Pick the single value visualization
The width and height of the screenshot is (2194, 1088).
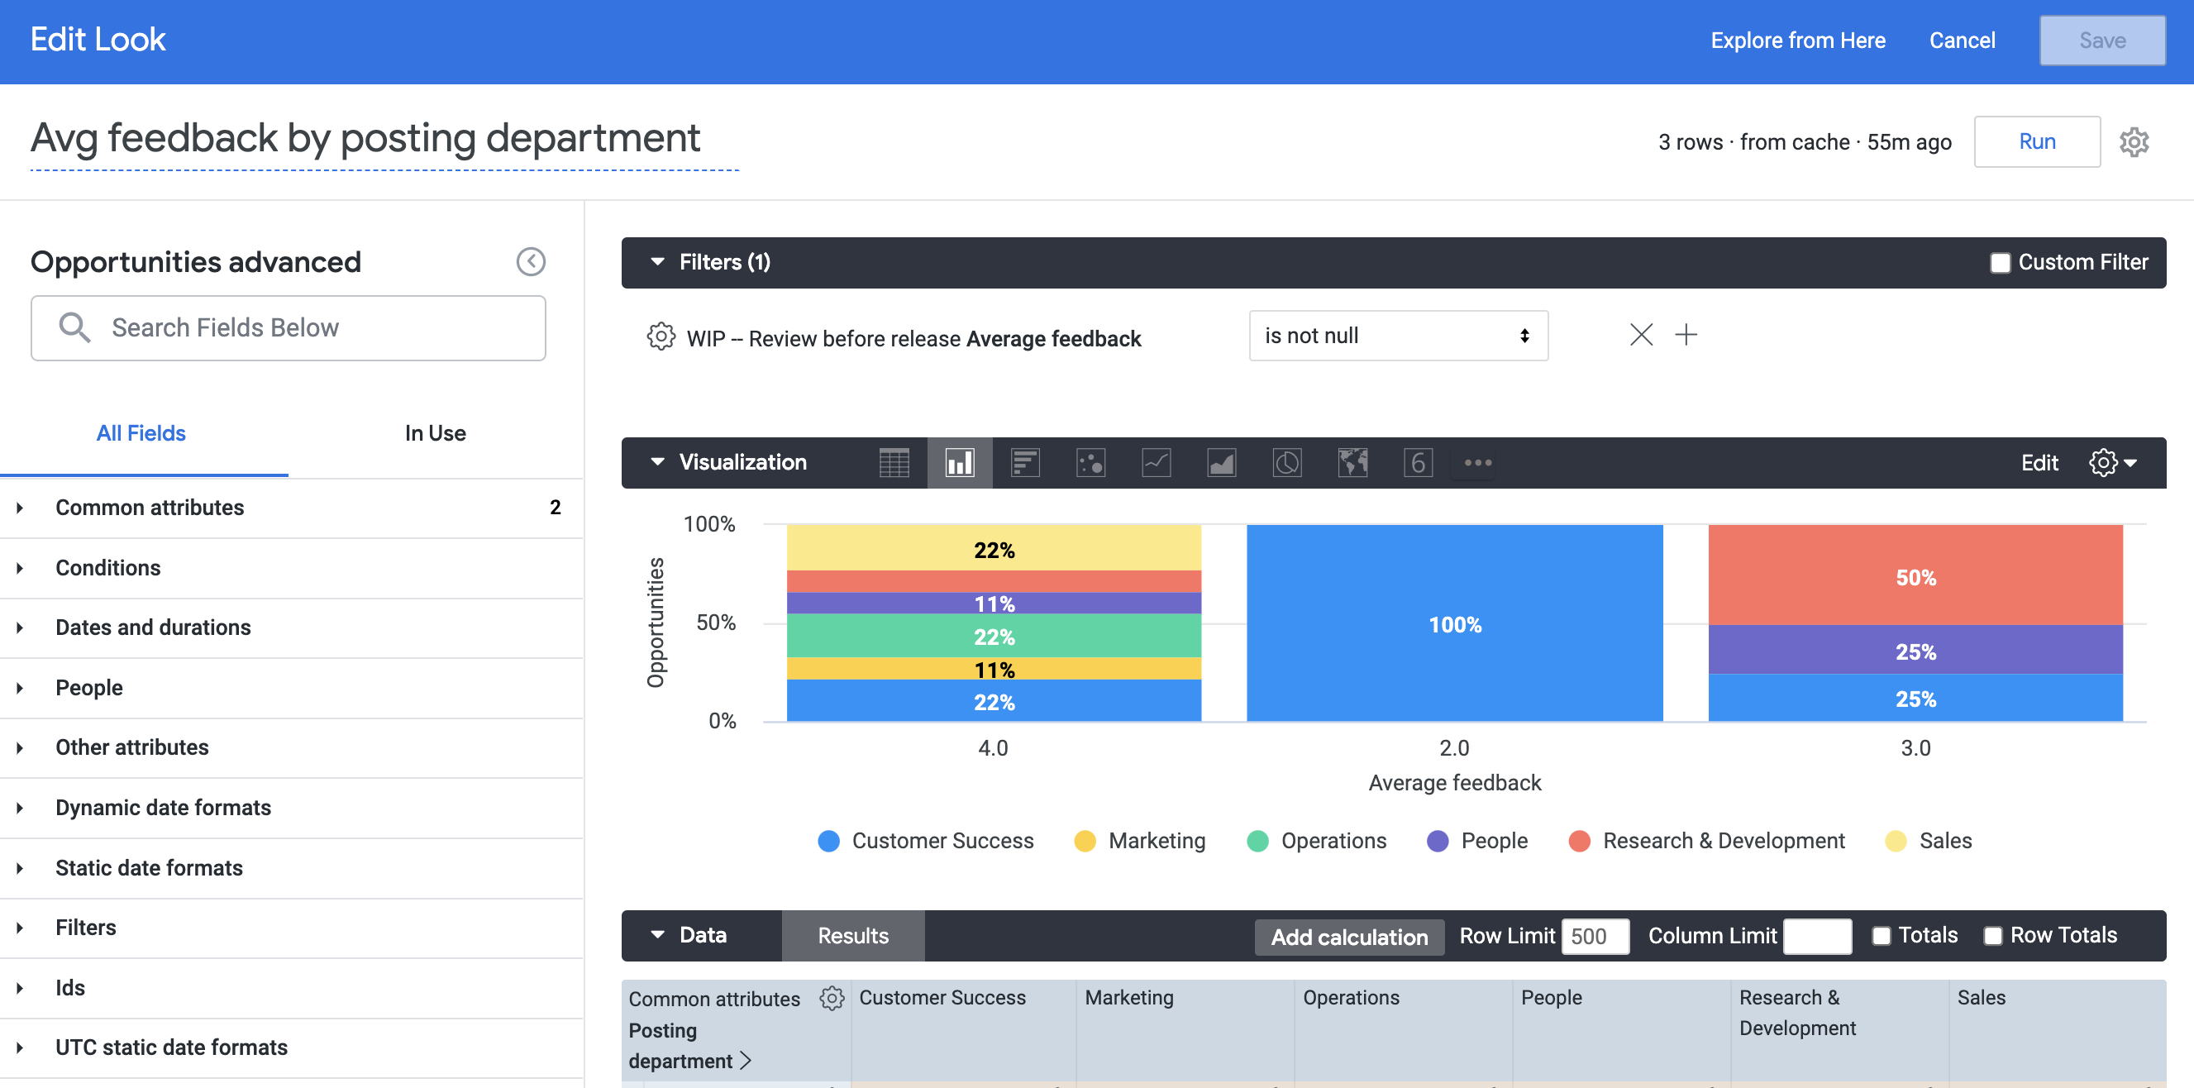click(x=1418, y=463)
